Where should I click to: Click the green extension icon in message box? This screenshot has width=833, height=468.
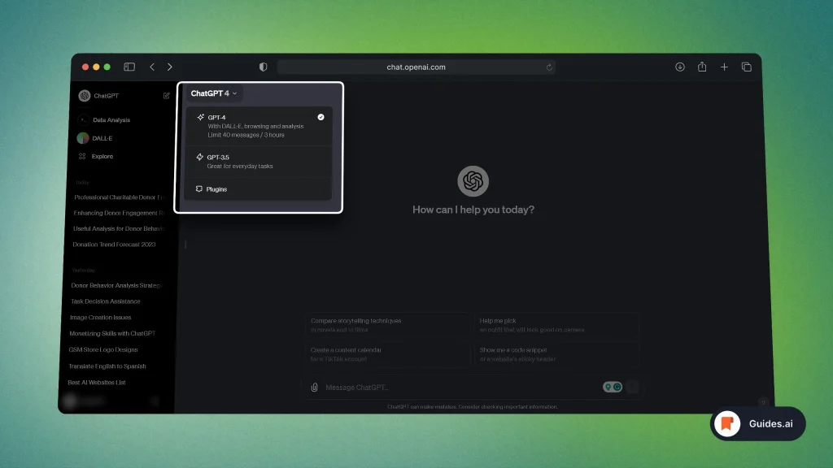[613, 387]
